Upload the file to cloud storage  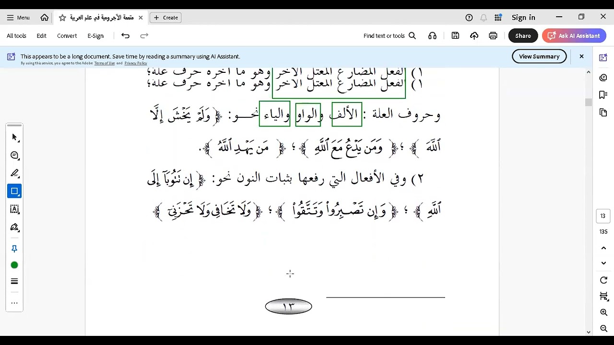pyautogui.click(x=474, y=36)
